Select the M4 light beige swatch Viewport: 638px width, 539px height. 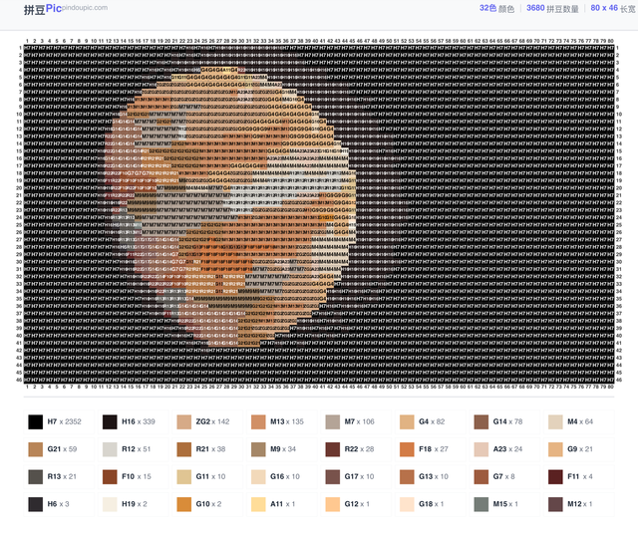(x=556, y=421)
